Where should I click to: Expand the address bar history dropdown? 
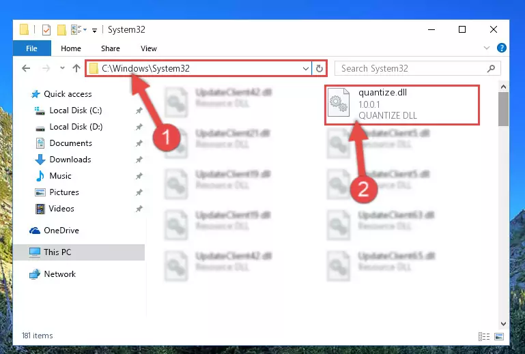pos(305,69)
